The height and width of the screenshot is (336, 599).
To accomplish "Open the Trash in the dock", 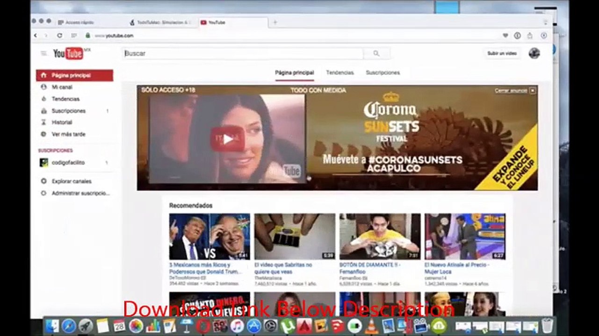I will click(x=548, y=326).
